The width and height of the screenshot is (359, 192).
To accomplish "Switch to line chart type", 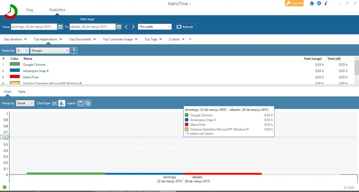I will (x=55, y=103).
